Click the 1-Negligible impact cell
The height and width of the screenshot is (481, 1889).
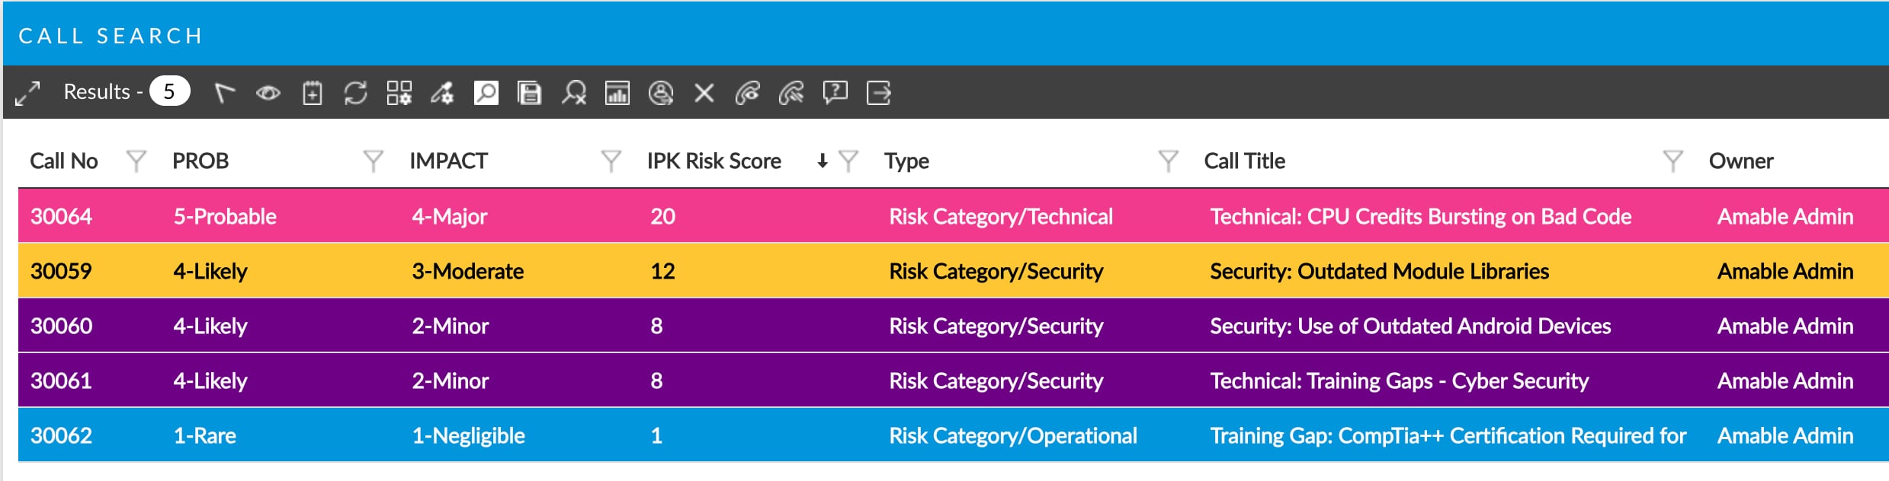(x=468, y=436)
